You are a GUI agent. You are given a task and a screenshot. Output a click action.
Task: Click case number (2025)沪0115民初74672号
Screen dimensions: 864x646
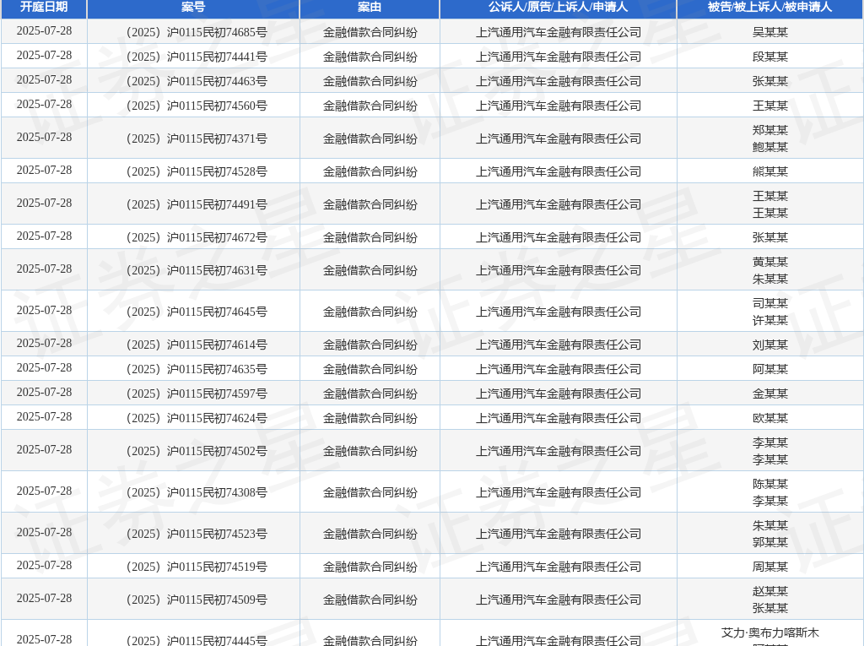pyautogui.click(x=197, y=238)
